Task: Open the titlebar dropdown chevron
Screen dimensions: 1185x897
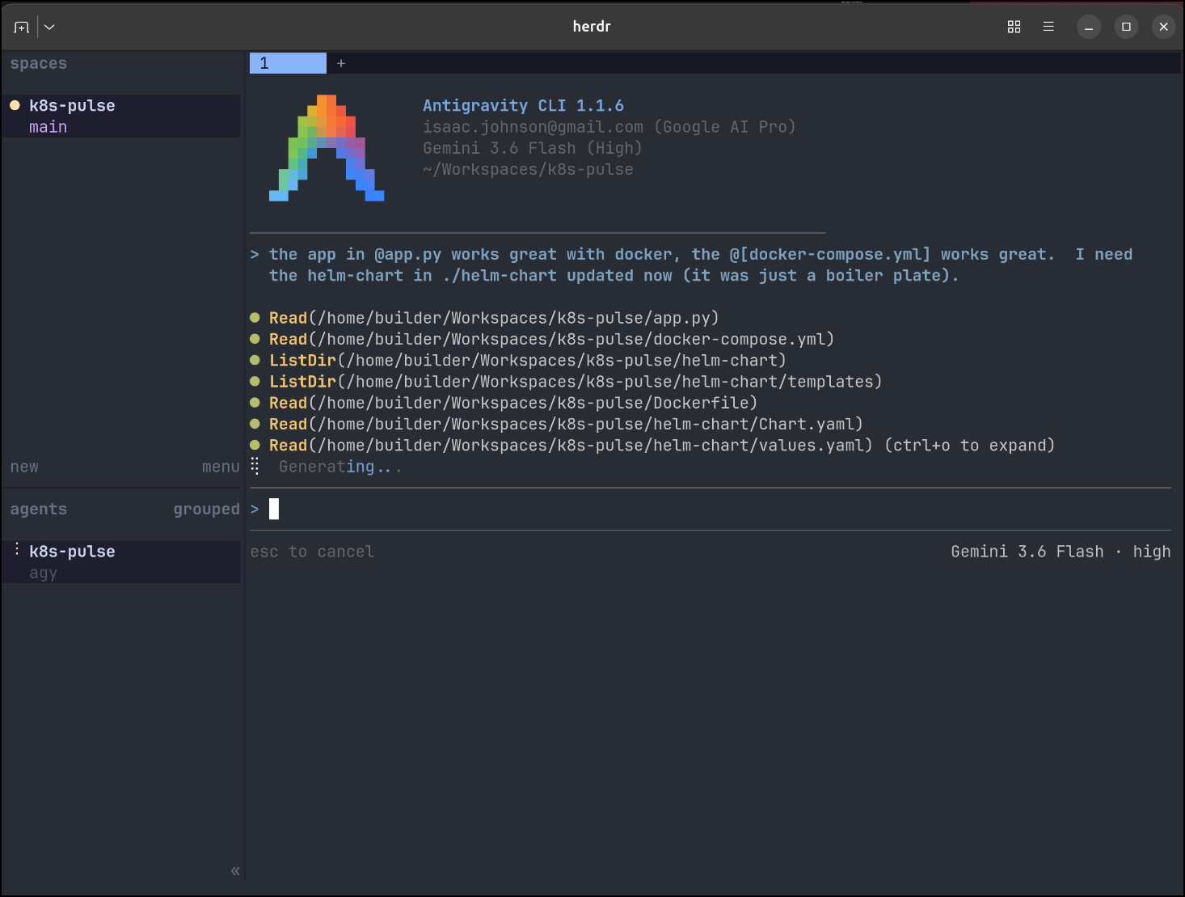Action: pos(49,27)
